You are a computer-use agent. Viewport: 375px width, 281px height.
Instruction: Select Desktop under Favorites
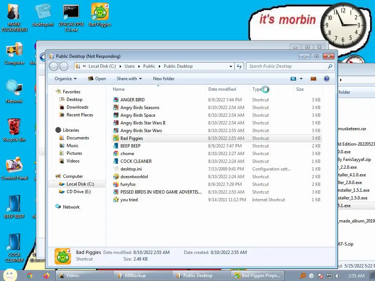pos(74,100)
